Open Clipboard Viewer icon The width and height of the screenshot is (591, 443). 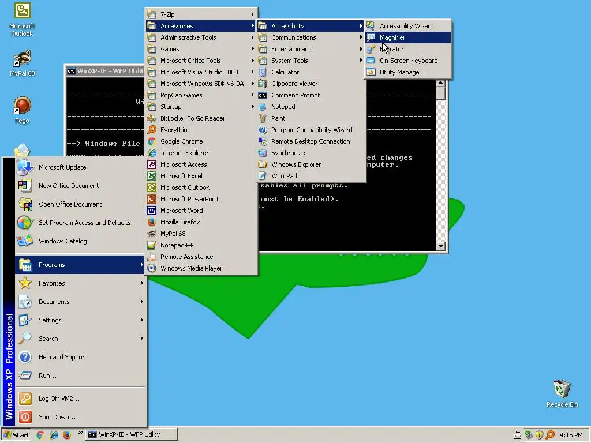click(x=263, y=84)
